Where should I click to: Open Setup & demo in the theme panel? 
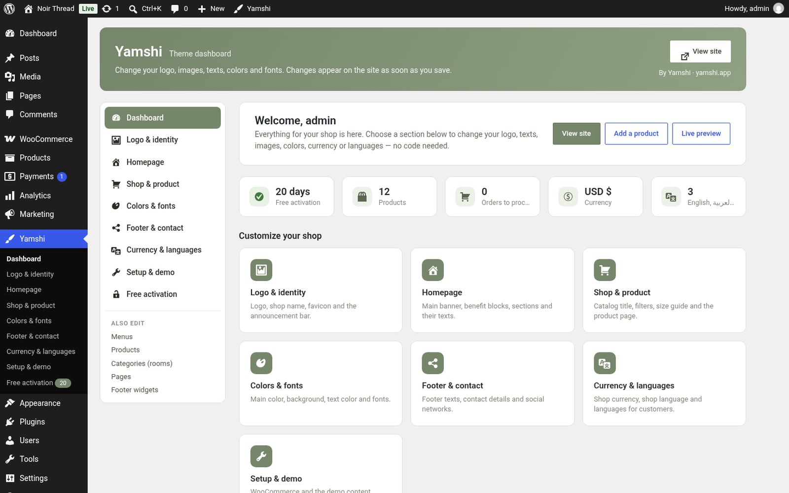(x=163, y=272)
